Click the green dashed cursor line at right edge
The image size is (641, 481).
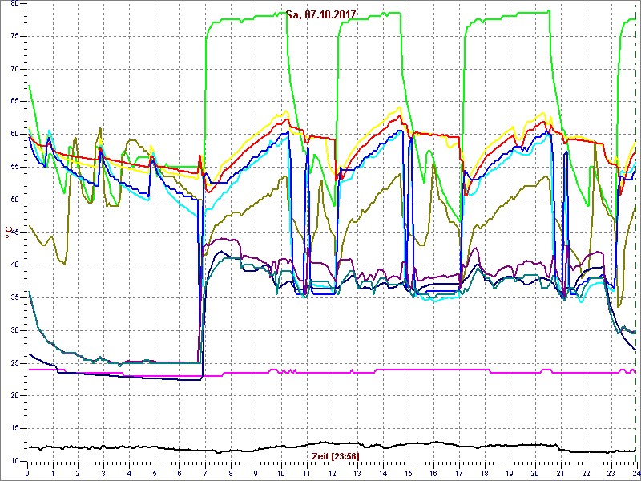pyautogui.click(x=636, y=240)
